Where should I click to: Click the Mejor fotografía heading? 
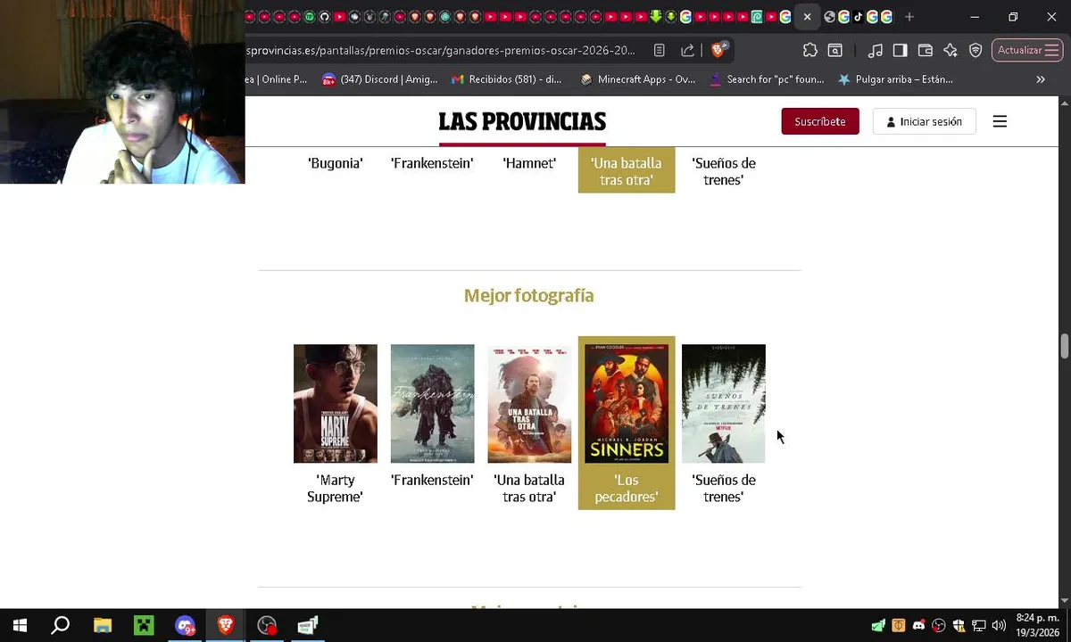point(528,295)
